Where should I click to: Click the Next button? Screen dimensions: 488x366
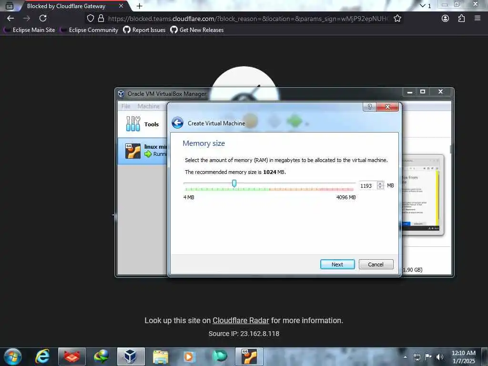(x=337, y=264)
